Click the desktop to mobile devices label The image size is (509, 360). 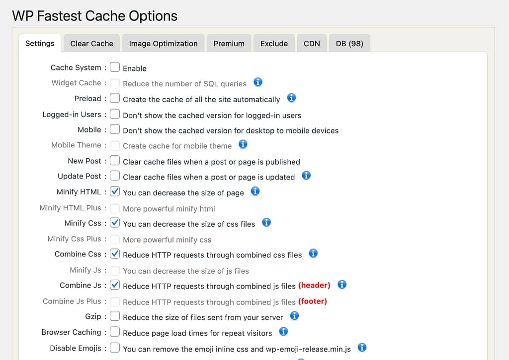[231, 131]
